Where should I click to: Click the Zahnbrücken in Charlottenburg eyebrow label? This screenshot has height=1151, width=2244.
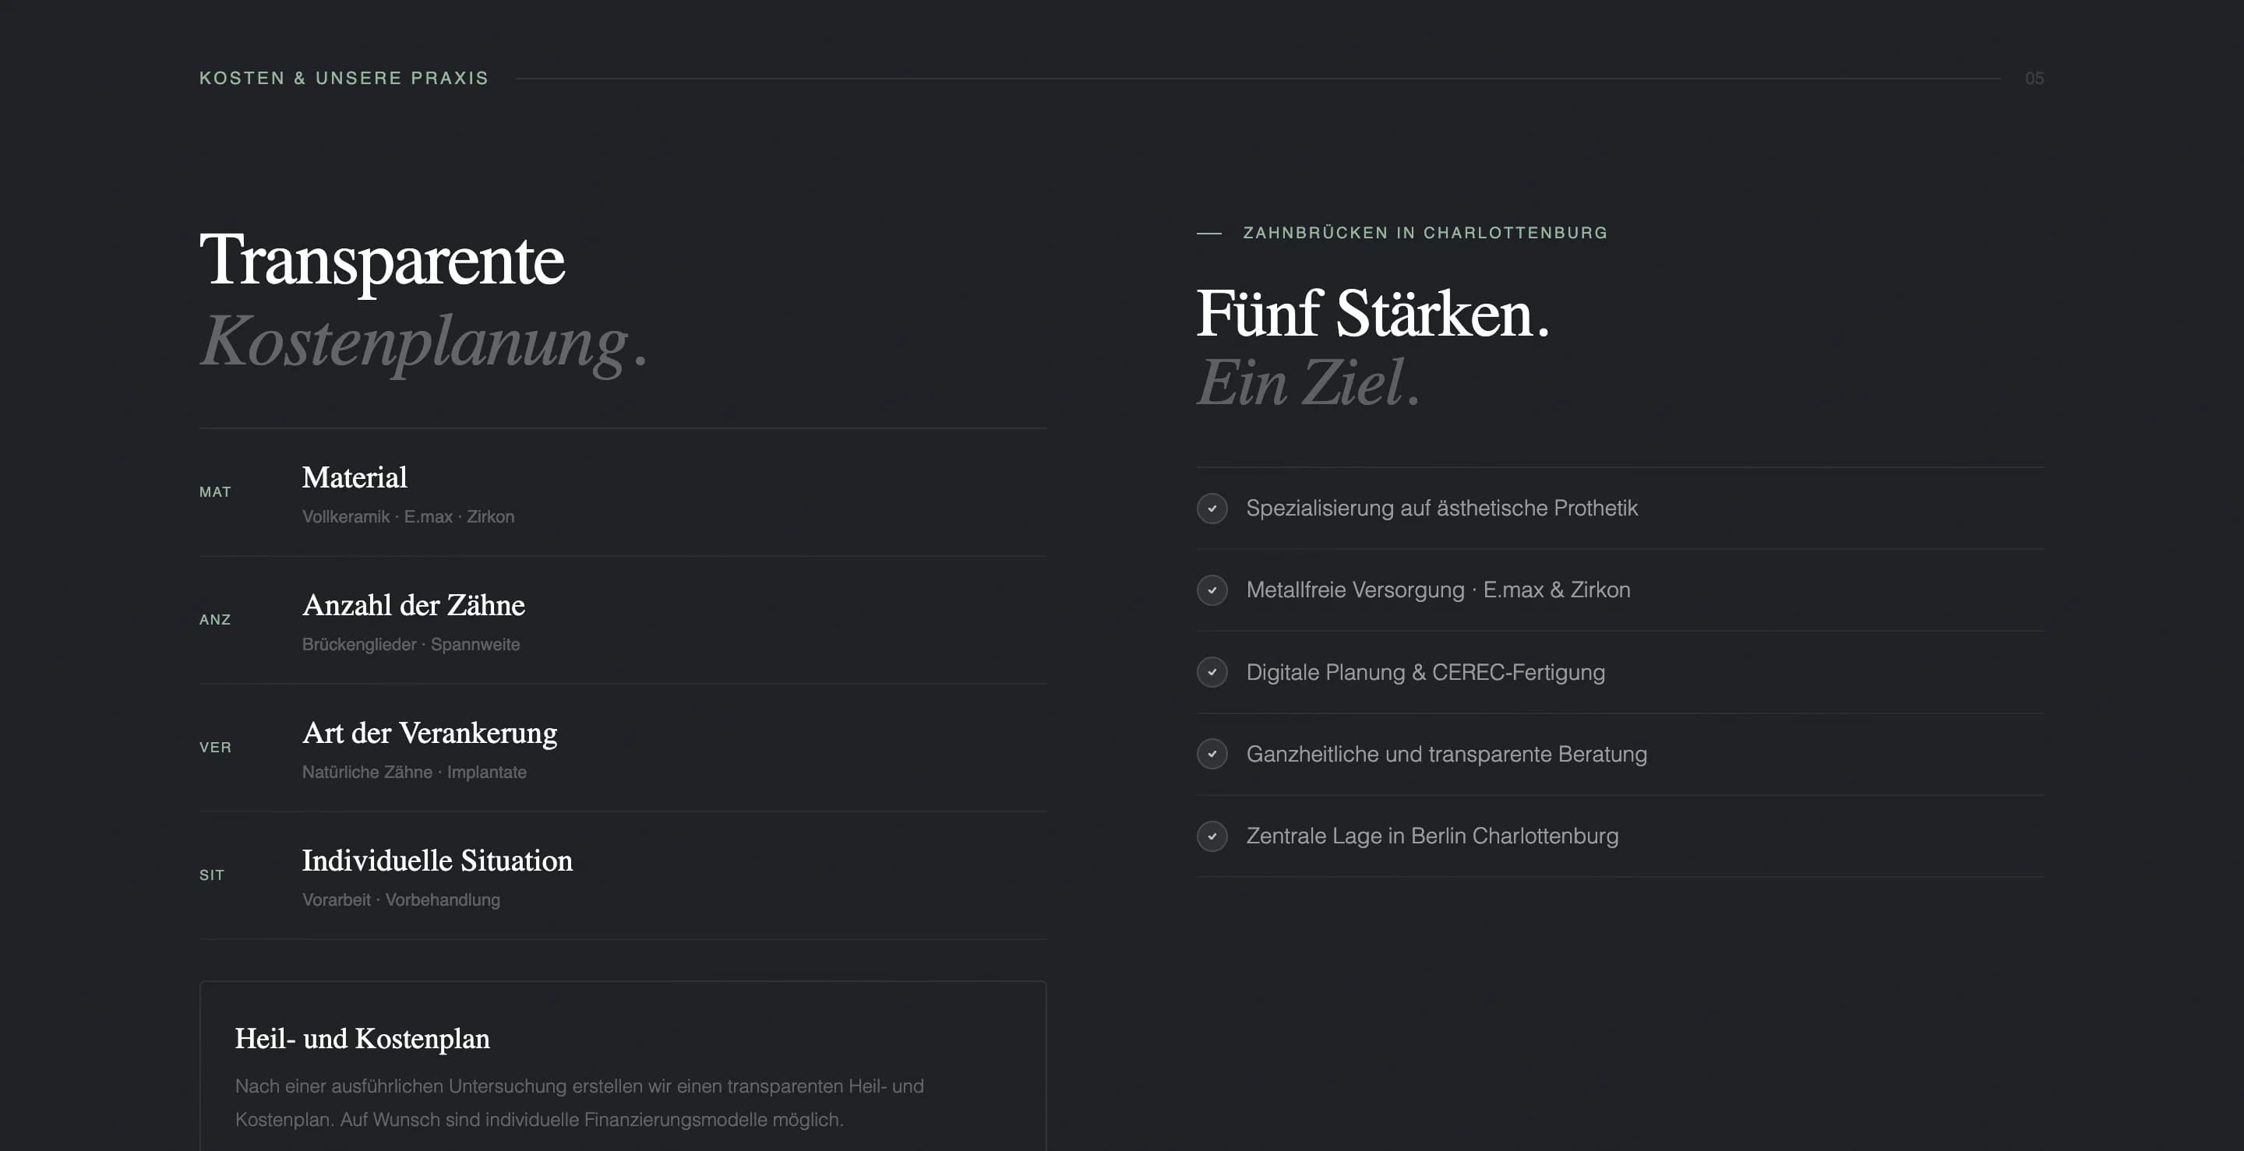coord(1424,233)
